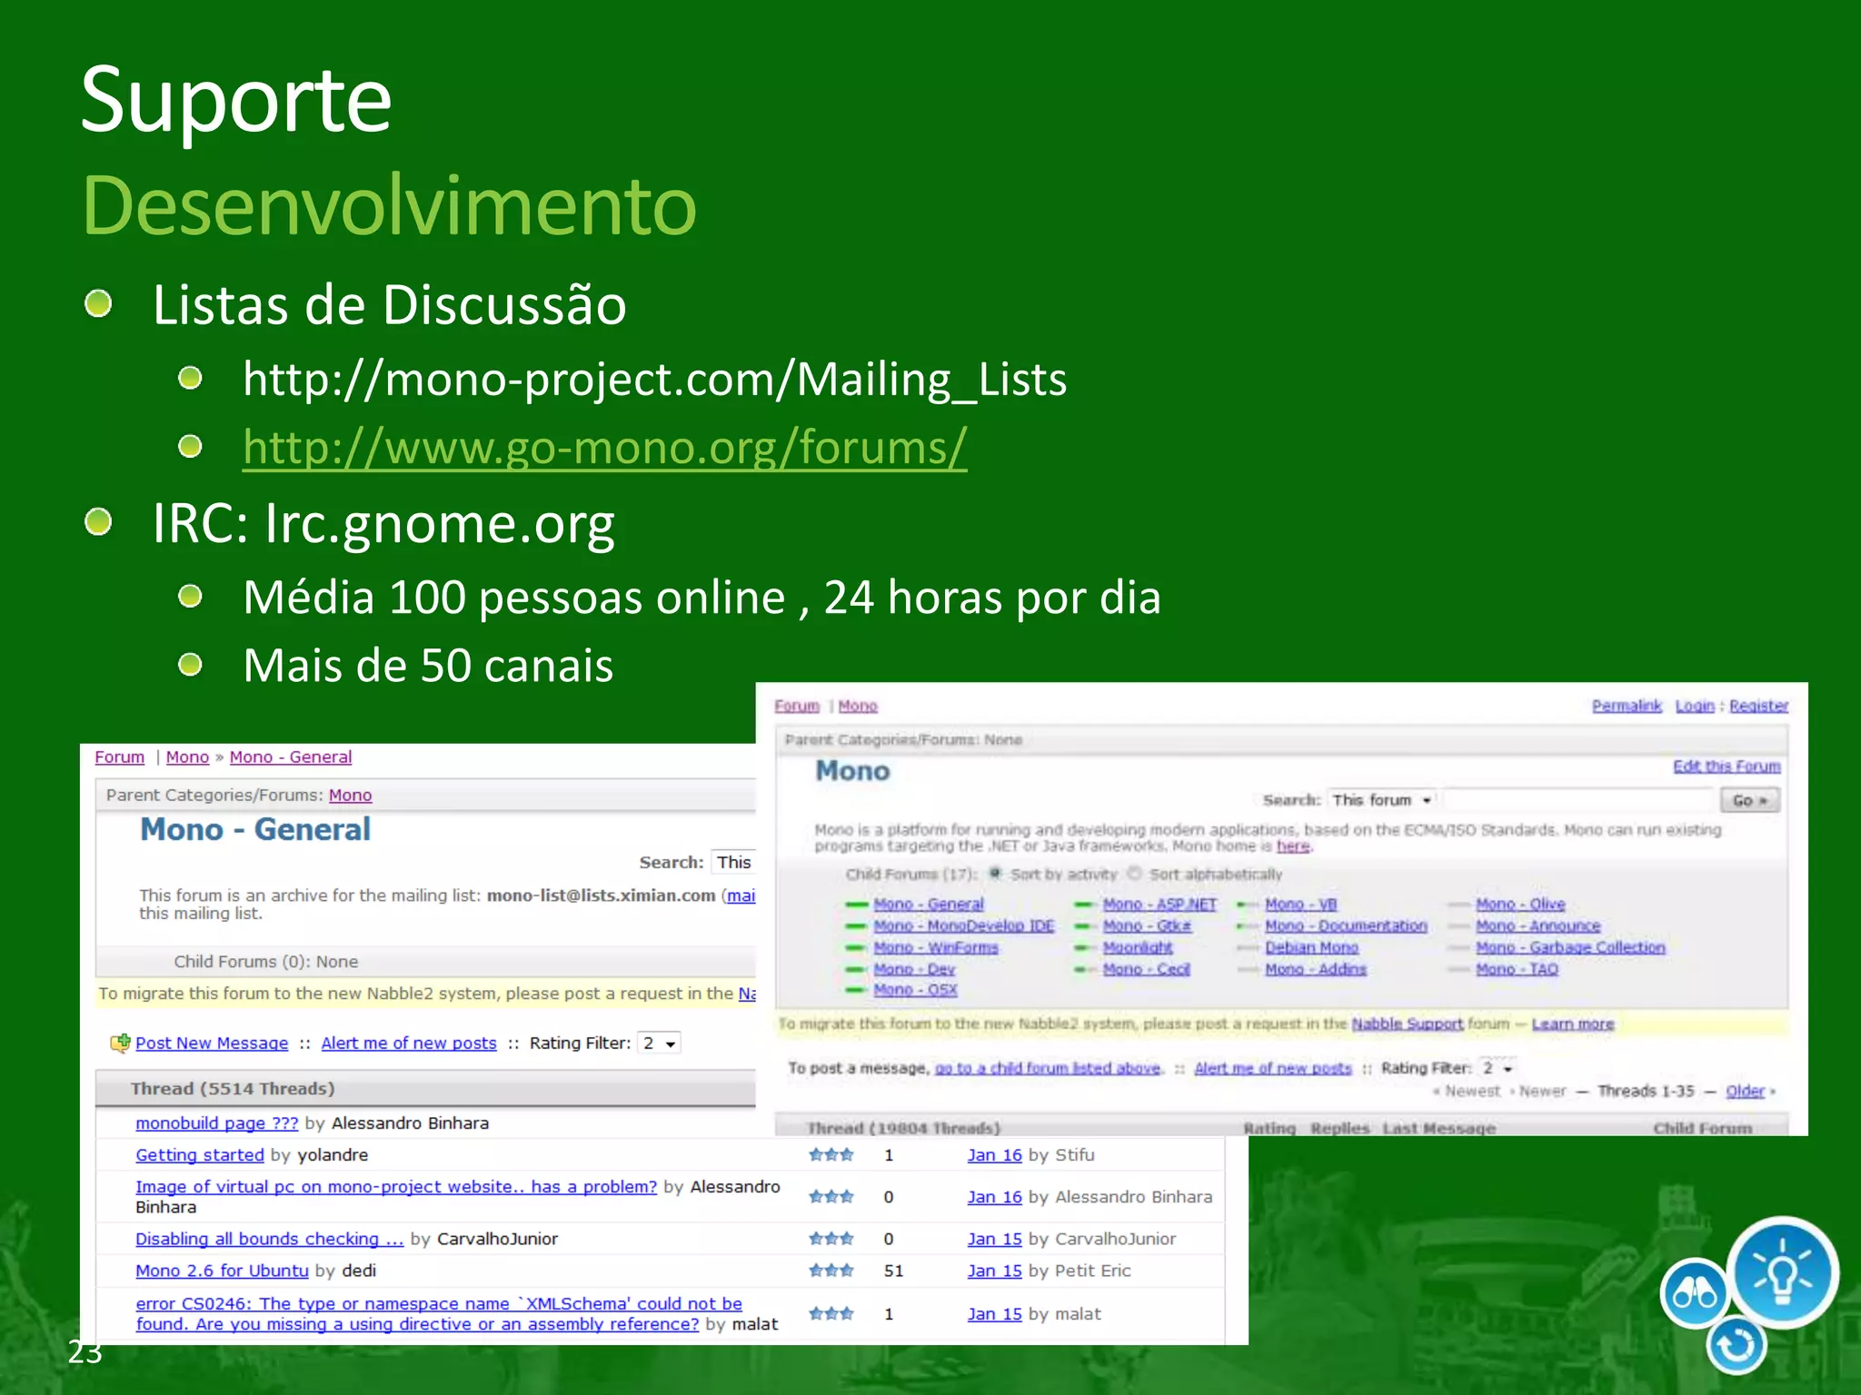
Task: Click the lightbulb icon button
Action: pyautogui.click(x=1782, y=1273)
